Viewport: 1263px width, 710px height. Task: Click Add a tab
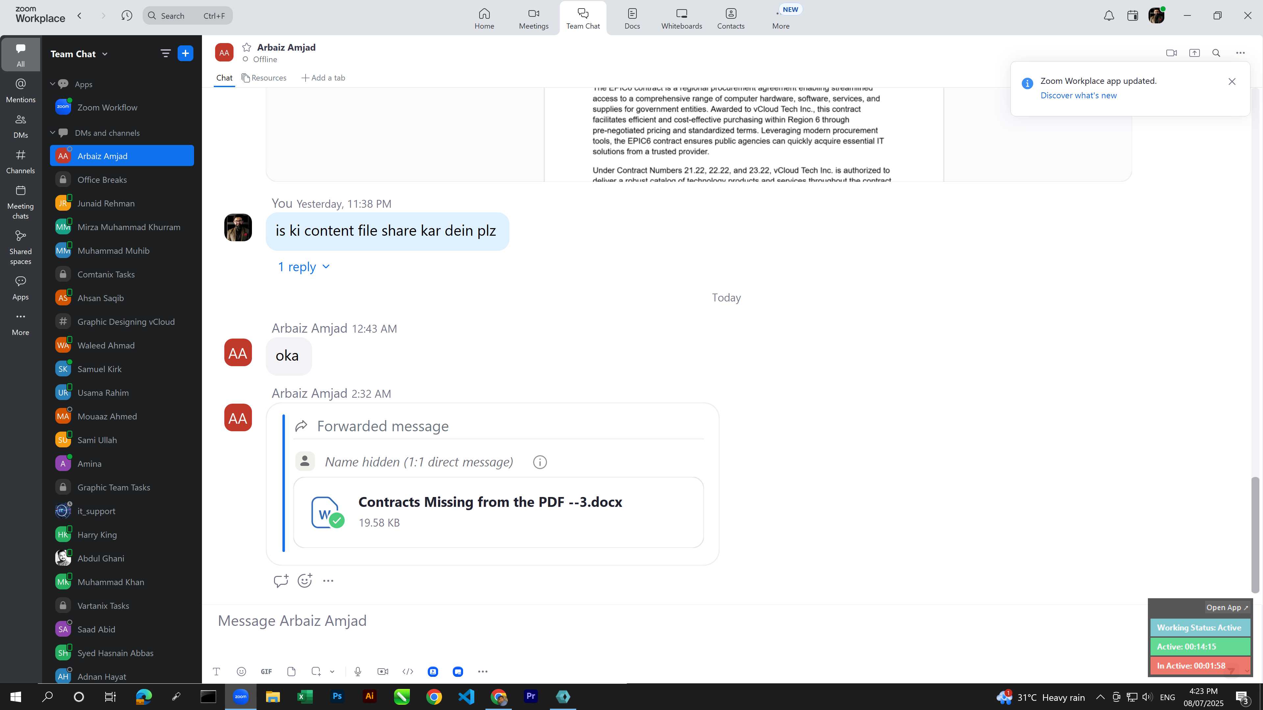323,78
